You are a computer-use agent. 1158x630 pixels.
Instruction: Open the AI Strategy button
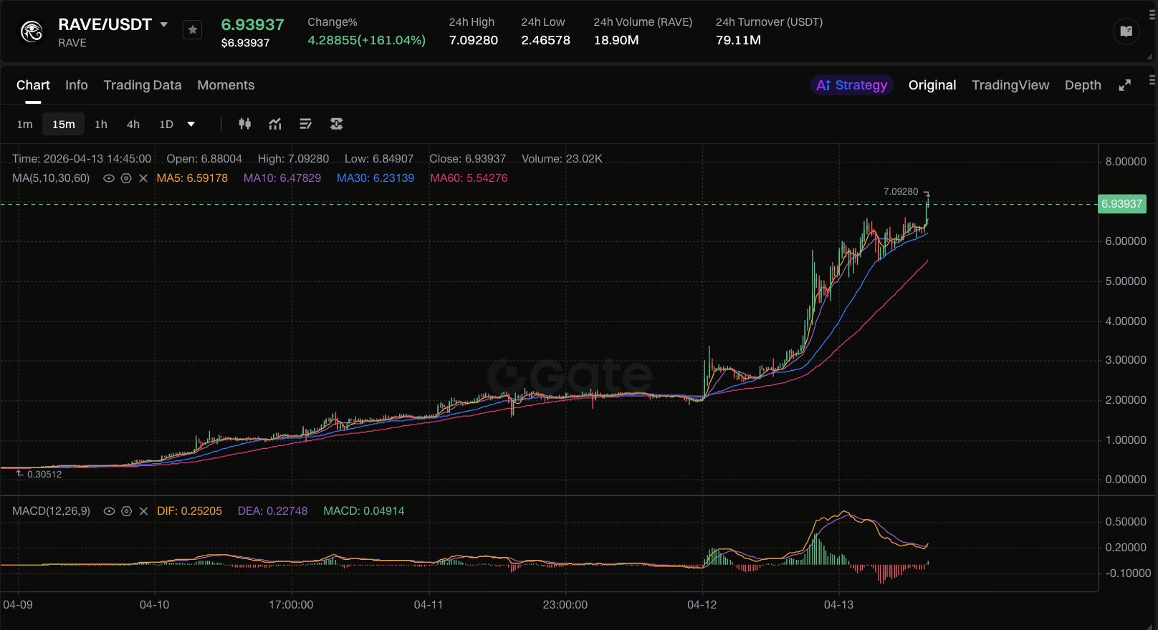[x=851, y=85]
